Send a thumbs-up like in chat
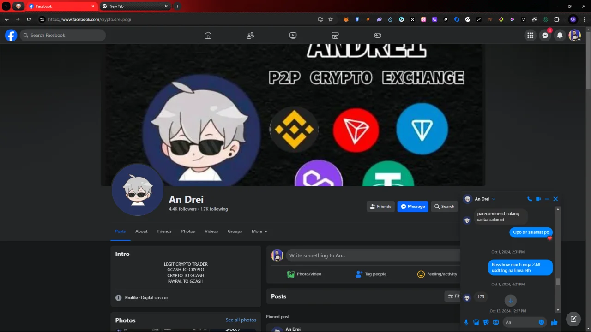 click(x=555, y=322)
